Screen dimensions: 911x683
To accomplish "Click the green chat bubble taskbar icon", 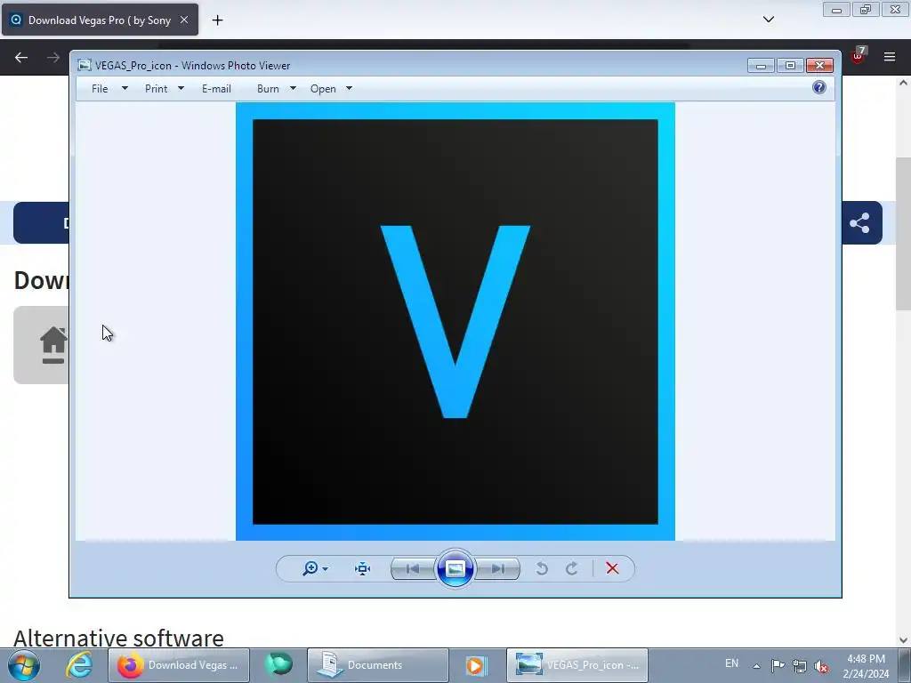I will (278, 665).
